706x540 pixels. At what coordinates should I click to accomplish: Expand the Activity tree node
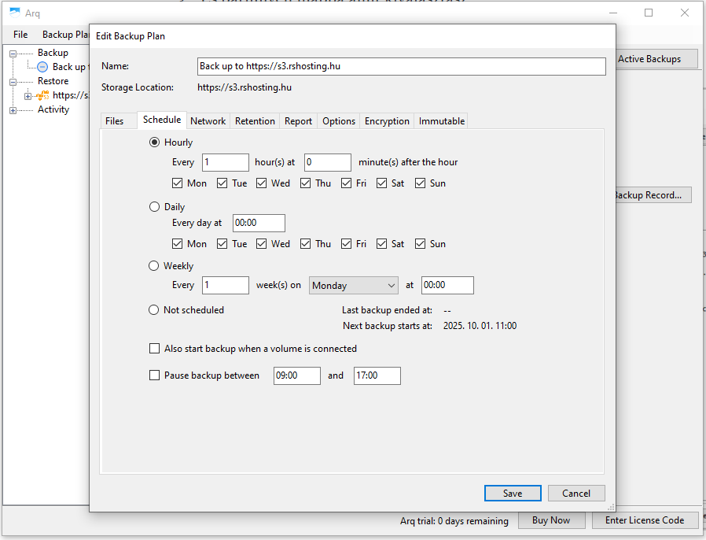click(x=13, y=110)
